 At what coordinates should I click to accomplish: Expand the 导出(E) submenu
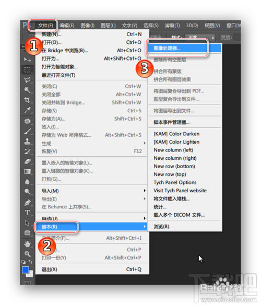92,199
